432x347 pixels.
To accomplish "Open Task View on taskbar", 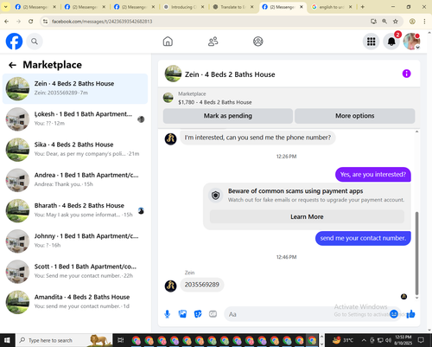I will coord(121,340).
